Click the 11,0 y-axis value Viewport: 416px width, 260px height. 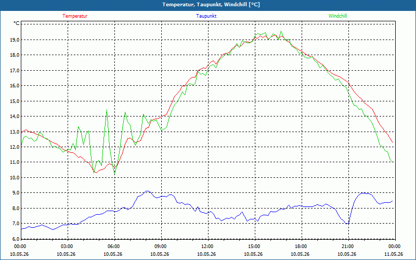pyautogui.click(x=15, y=162)
